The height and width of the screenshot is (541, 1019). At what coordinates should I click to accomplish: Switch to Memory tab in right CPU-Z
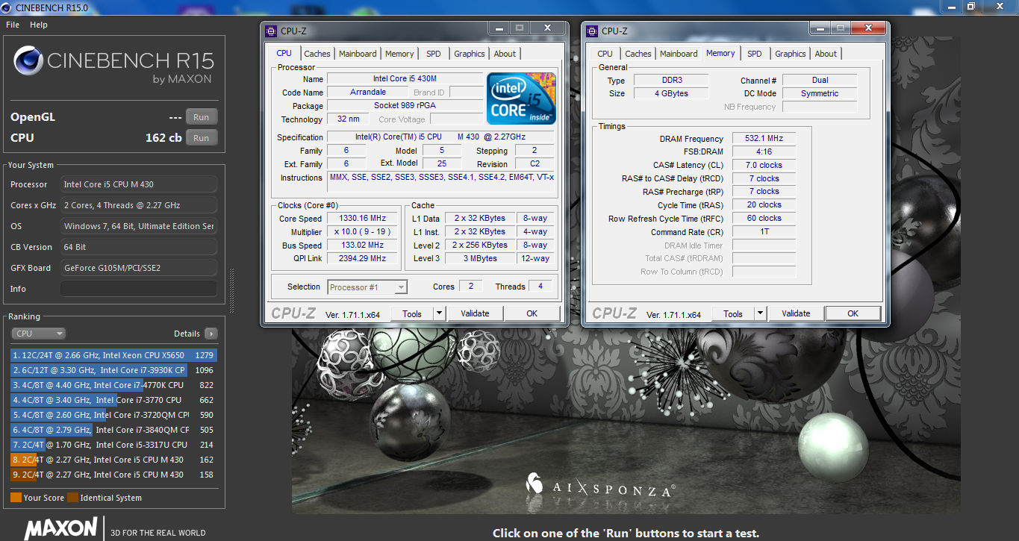tap(720, 53)
